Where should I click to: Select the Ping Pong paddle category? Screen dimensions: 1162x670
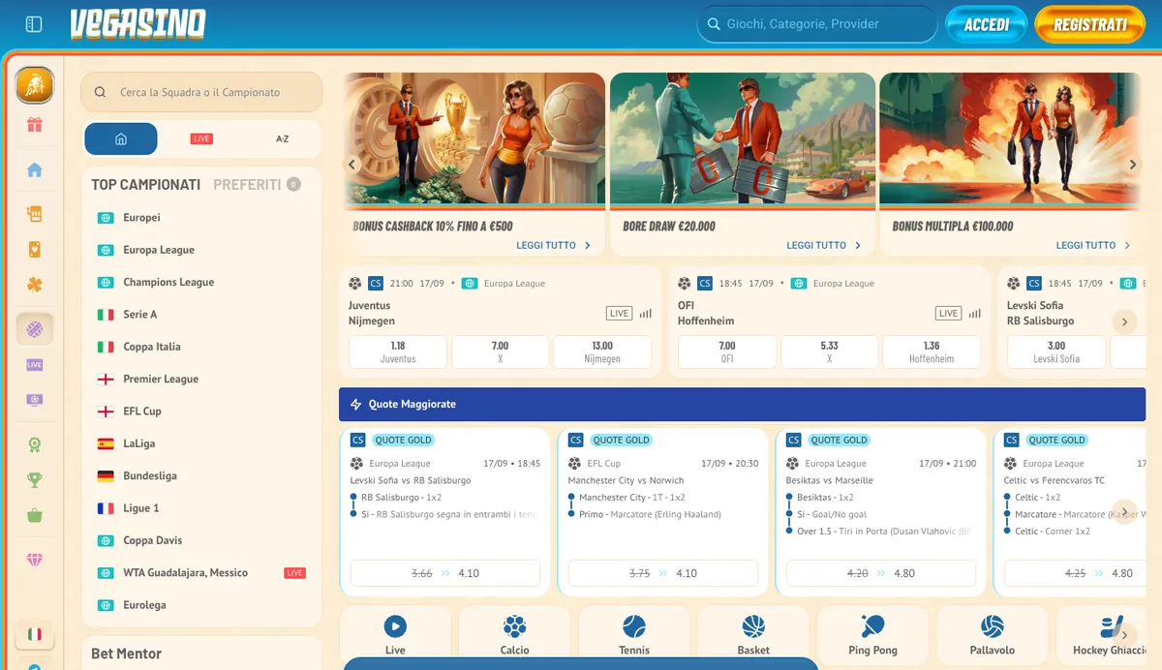click(x=872, y=633)
